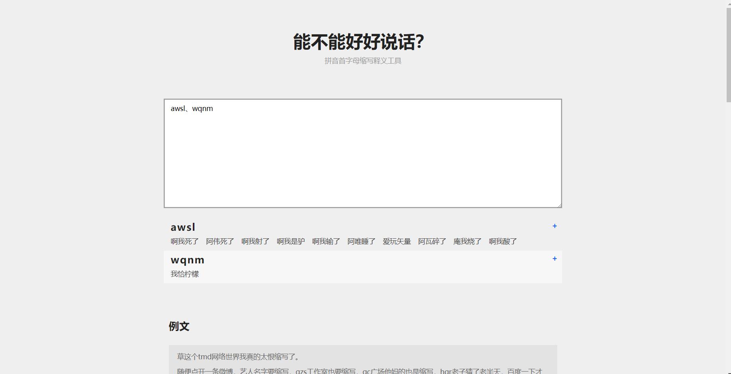Expand more definitions for wqnm with plus icon
Screen dimensions: 731x374
(554, 259)
